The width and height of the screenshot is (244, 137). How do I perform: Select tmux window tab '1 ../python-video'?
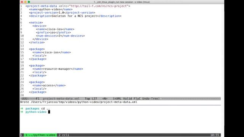pyautogui.click(x=40, y=135)
